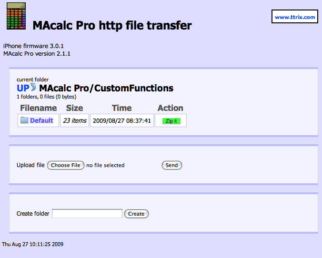This screenshot has width=322, height=258.
Task: Click the 'Create folder' label
Action: pyautogui.click(x=33, y=214)
